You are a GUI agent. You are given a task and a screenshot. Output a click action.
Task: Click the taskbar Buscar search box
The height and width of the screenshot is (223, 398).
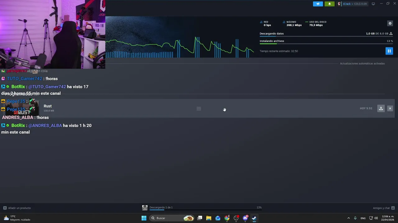(172, 218)
